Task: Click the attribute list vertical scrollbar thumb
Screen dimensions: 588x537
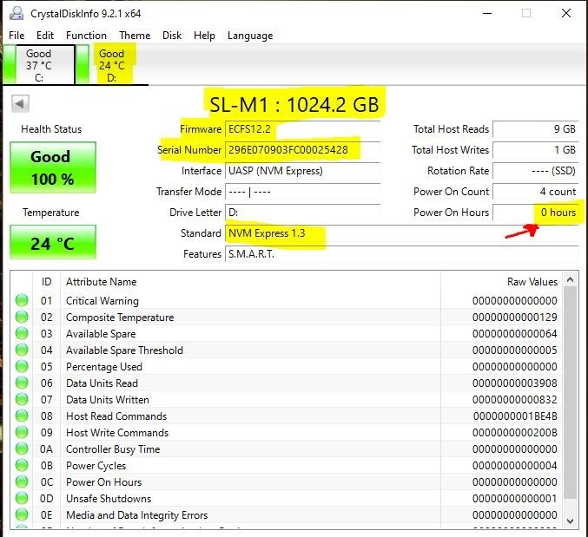Action: pyautogui.click(x=571, y=392)
